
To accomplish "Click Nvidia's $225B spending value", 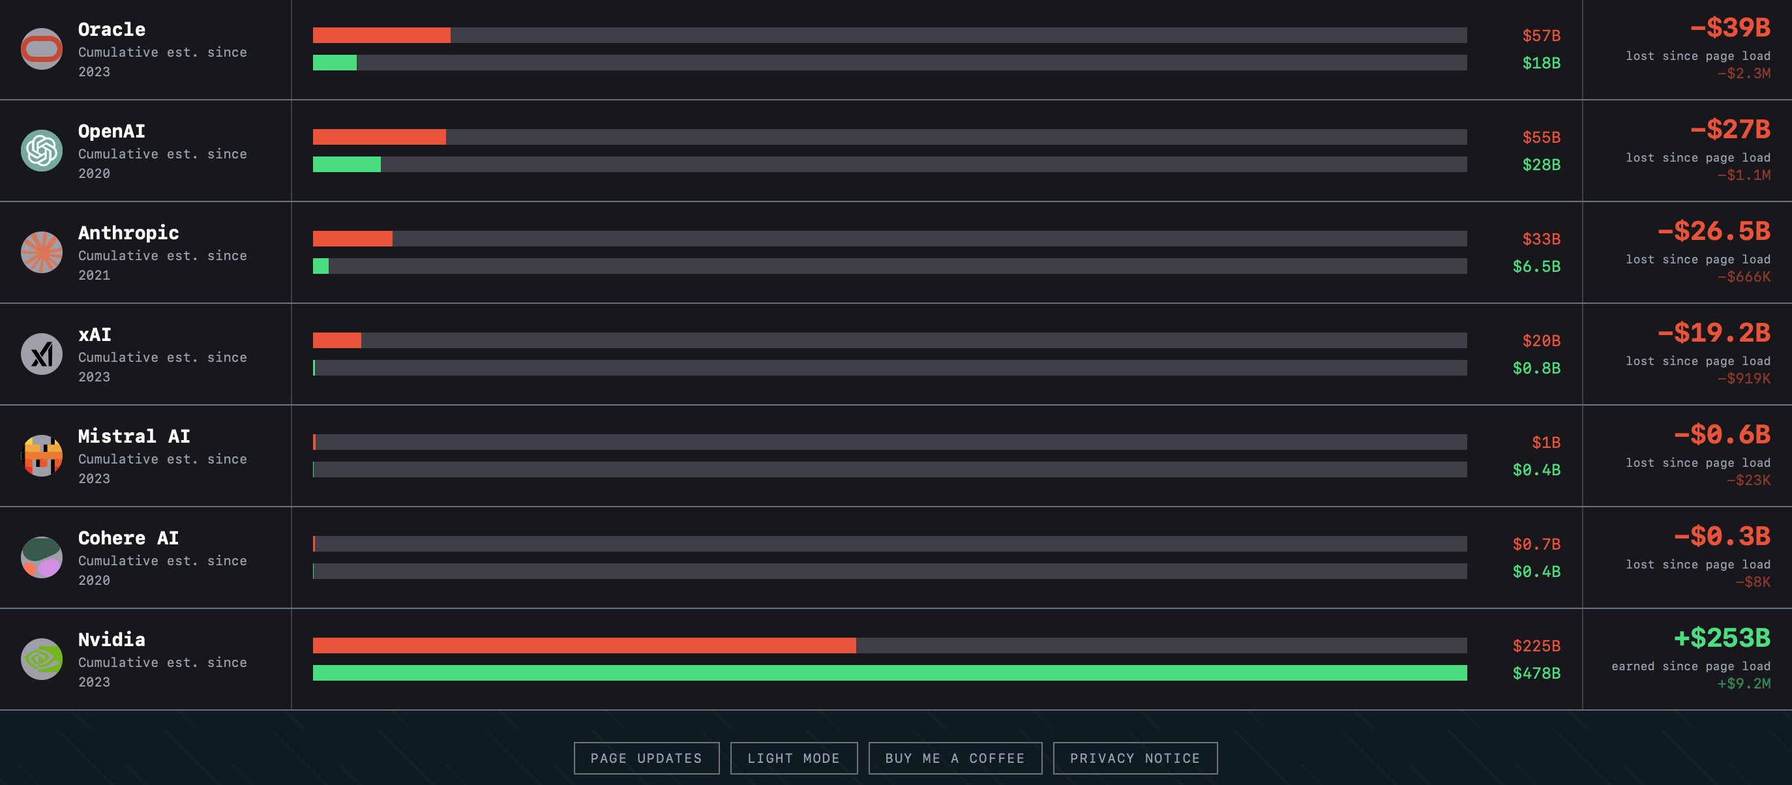I will point(1536,645).
